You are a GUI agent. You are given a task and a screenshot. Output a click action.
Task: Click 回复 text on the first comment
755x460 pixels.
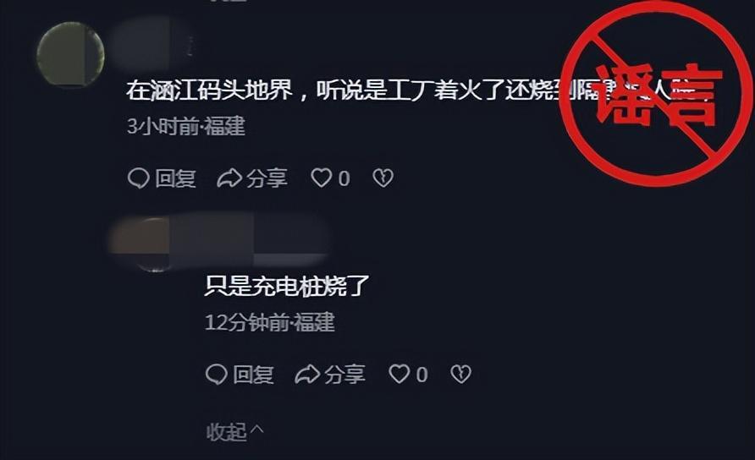click(x=176, y=178)
